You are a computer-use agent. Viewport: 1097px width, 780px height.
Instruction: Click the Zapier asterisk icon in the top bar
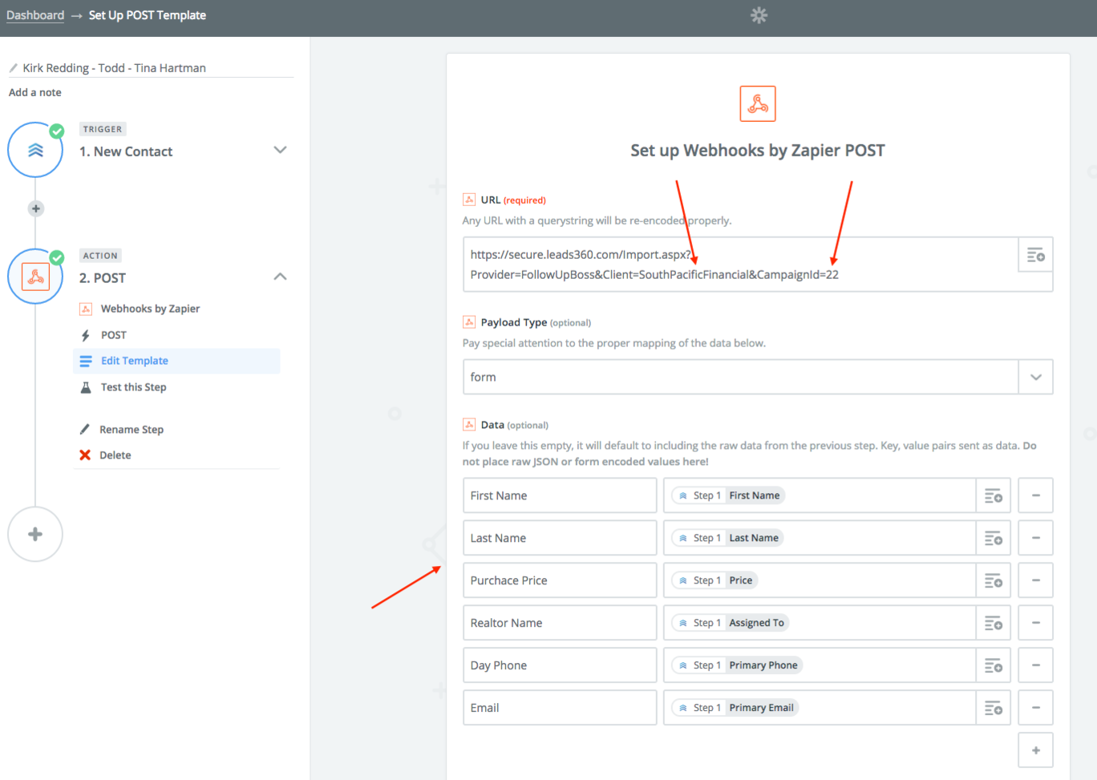(x=759, y=14)
